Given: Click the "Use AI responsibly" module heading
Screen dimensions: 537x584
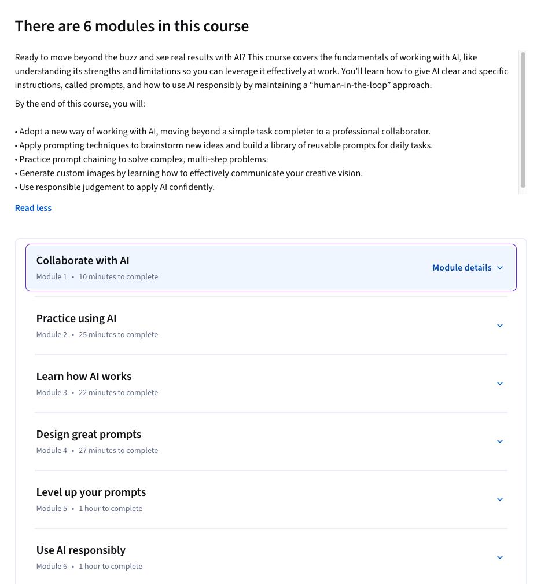Looking at the screenshot, I should [x=81, y=550].
